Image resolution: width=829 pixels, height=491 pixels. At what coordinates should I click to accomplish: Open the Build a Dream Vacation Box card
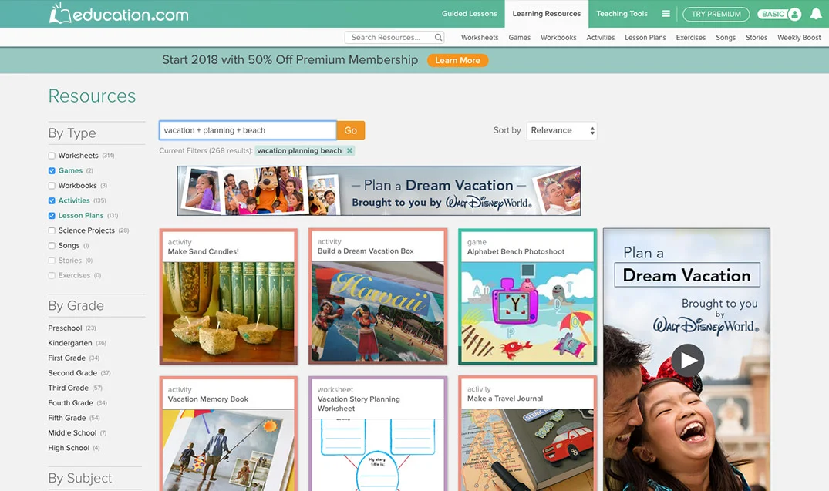point(378,297)
